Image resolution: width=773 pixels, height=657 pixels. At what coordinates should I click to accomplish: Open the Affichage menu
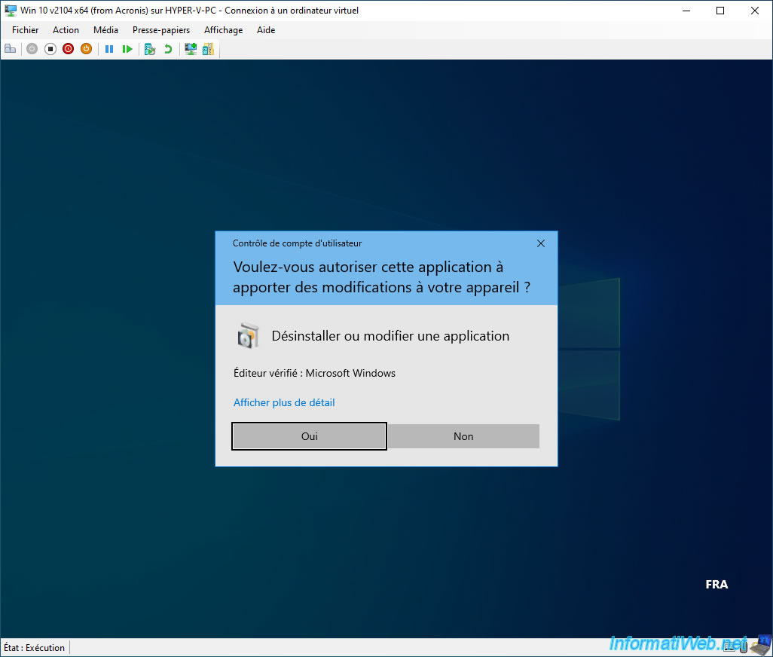pyautogui.click(x=223, y=30)
